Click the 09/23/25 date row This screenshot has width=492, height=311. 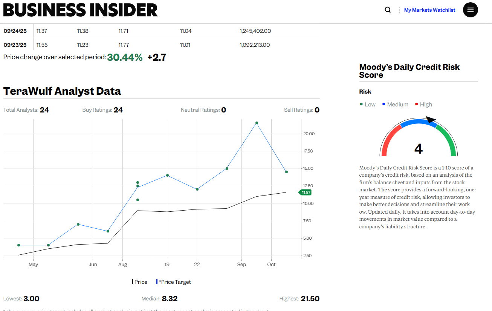[15, 45]
